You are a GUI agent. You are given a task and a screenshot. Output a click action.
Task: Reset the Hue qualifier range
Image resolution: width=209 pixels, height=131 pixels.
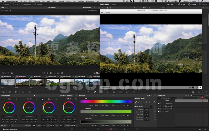[130, 98]
